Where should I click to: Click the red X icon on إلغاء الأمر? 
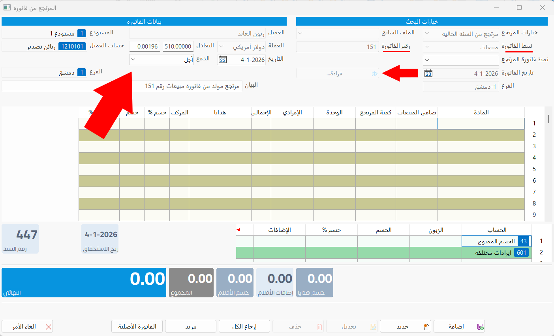tap(49, 327)
